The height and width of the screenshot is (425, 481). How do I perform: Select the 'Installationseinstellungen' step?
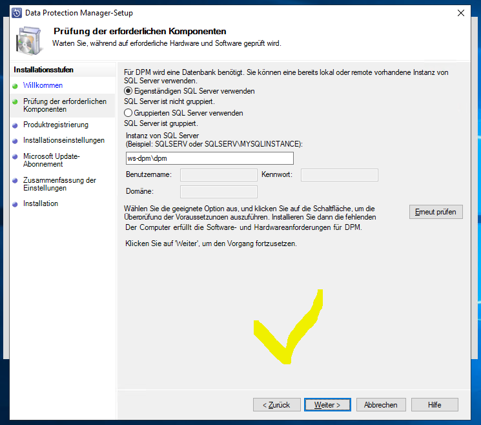pyautogui.click(x=64, y=140)
